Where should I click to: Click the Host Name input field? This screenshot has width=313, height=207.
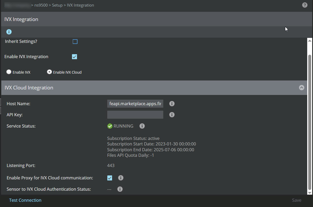[135, 104]
